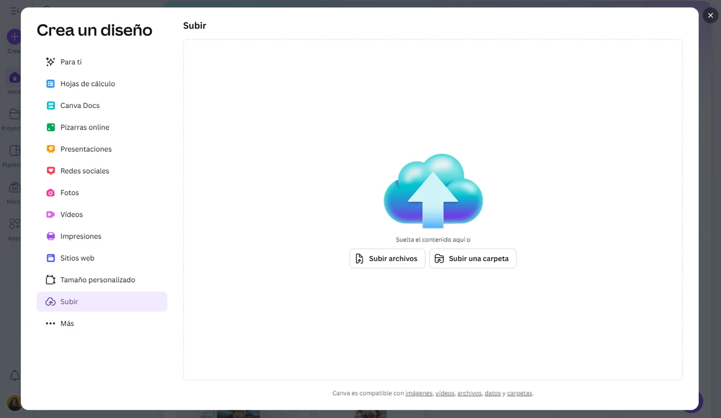Click the Crea un diseño title
The image size is (721, 418).
(95, 30)
